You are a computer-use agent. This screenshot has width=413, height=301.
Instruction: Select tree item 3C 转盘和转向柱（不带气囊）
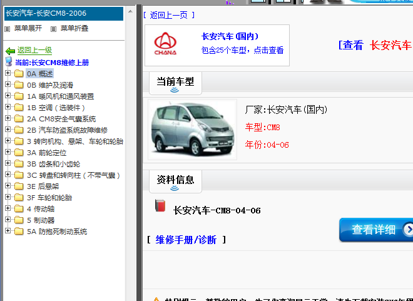tap(73, 175)
